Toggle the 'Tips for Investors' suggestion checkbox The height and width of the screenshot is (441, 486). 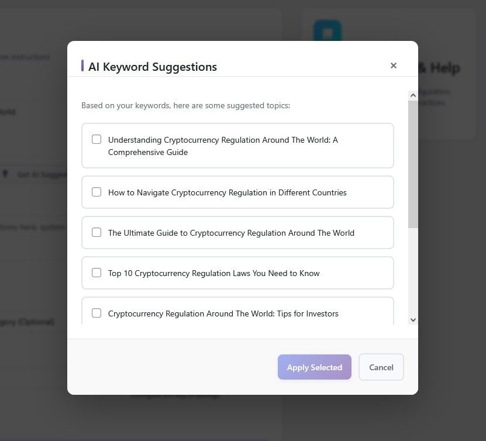click(x=96, y=313)
